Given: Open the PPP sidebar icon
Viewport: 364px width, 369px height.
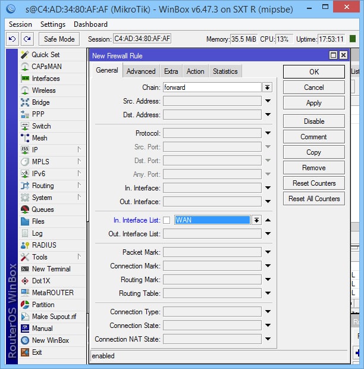Looking at the screenshot, I should pos(25,114).
